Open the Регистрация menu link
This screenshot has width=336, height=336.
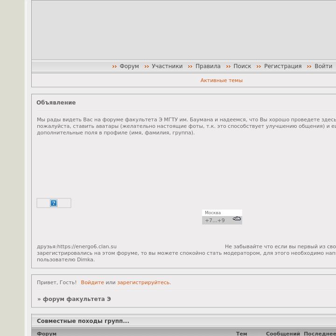point(283,66)
